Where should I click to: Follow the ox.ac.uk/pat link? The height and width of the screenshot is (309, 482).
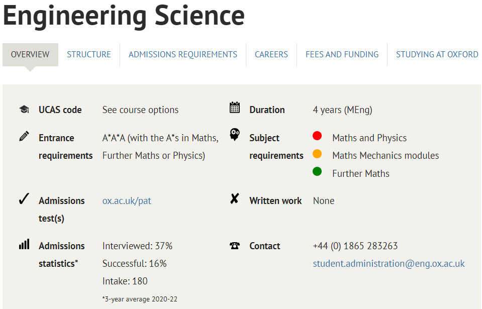click(x=127, y=201)
